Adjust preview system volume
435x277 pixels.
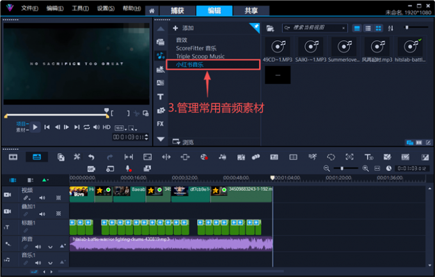(96, 127)
